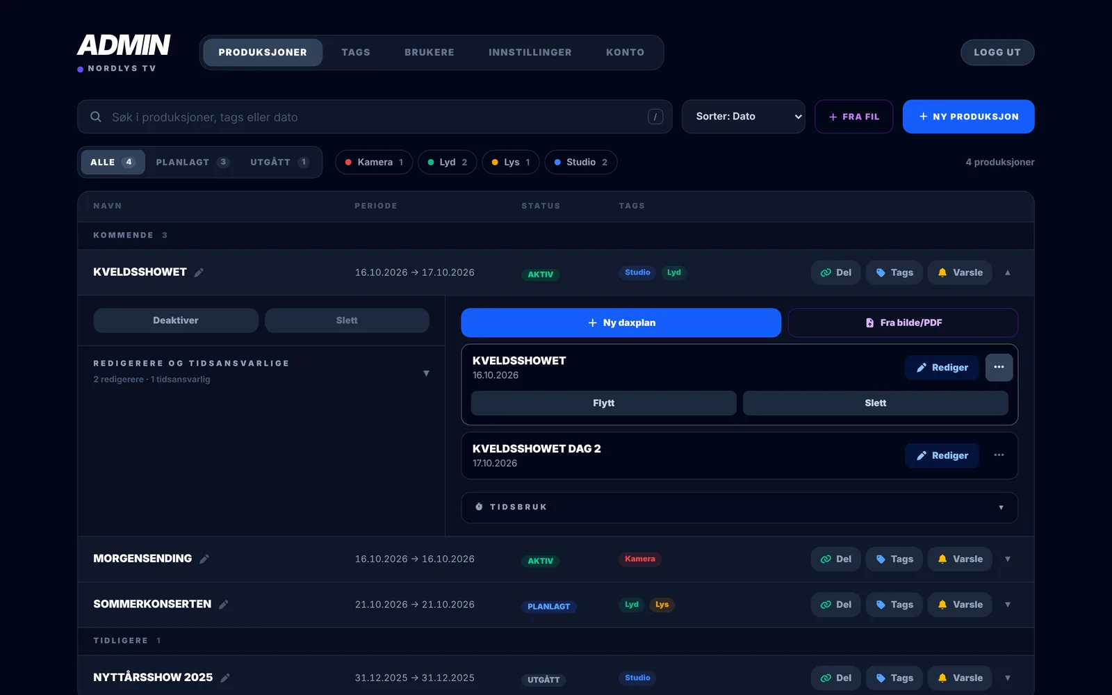Click Flytt on KVELDSSHOWET day plan

point(604,403)
